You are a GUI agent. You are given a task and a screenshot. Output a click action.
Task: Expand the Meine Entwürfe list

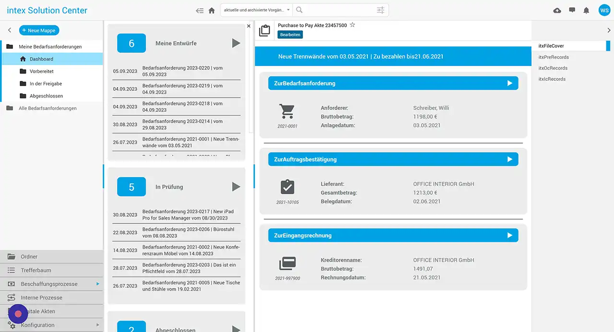(236, 43)
